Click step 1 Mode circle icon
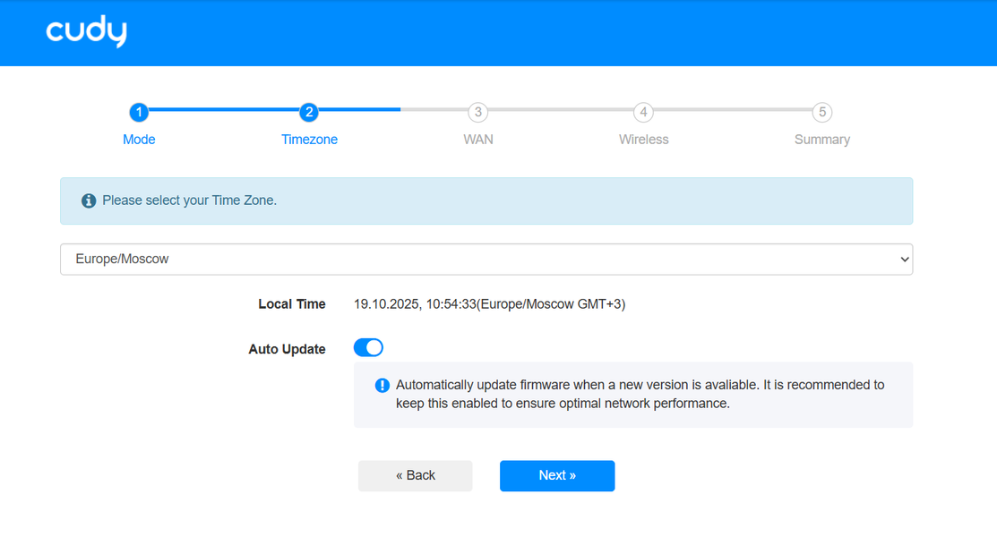Image resolution: width=997 pixels, height=537 pixels. click(138, 112)
